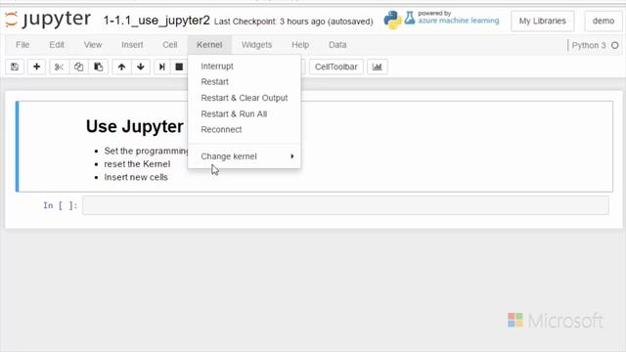This screenshot has height=352, width=626.
Task: Open the View menu
Action: pyautogui.click(x=93, y=45)
